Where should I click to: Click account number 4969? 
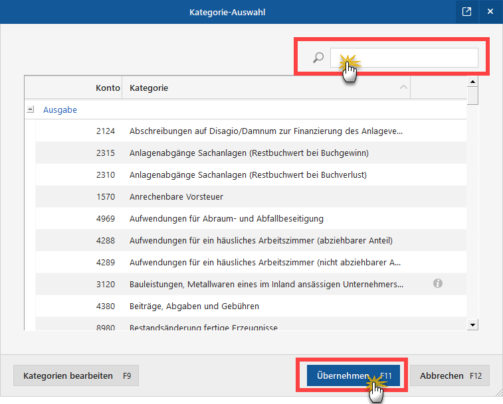click(x=106, y=218)
